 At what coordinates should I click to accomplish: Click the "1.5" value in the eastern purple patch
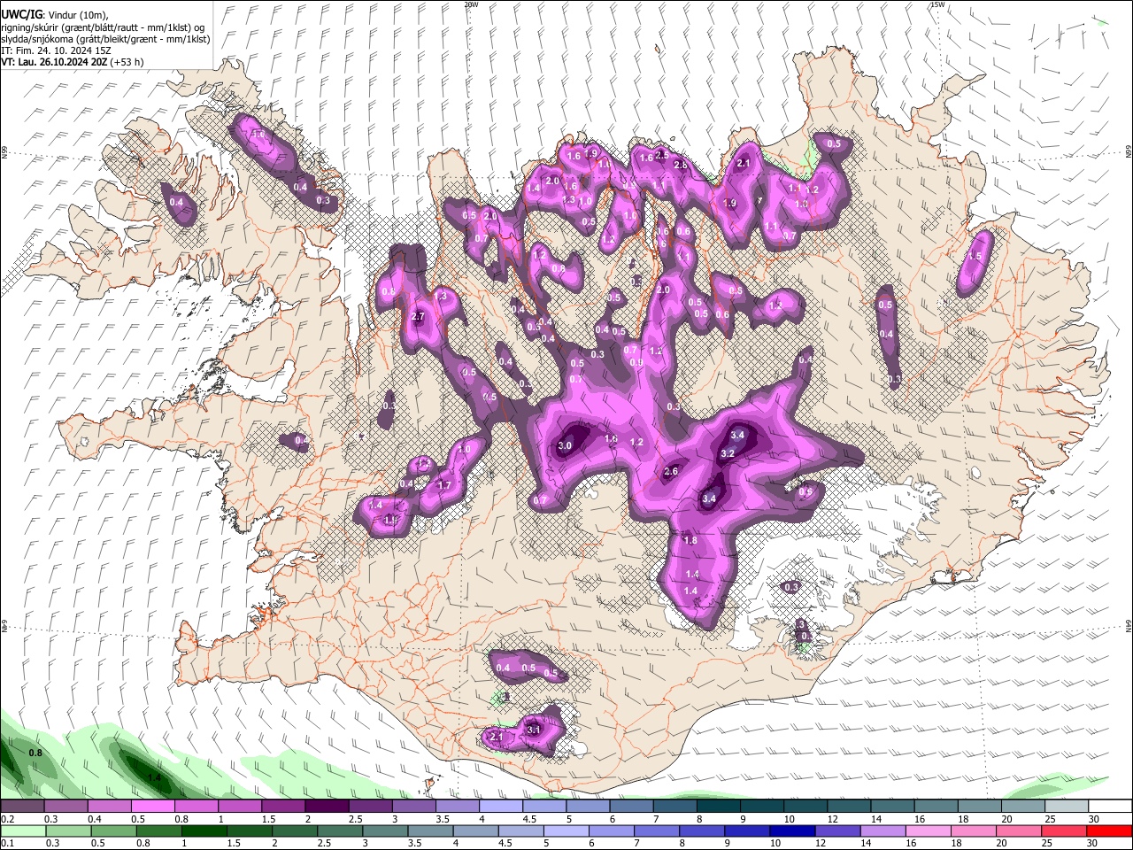tap(975, 256)
